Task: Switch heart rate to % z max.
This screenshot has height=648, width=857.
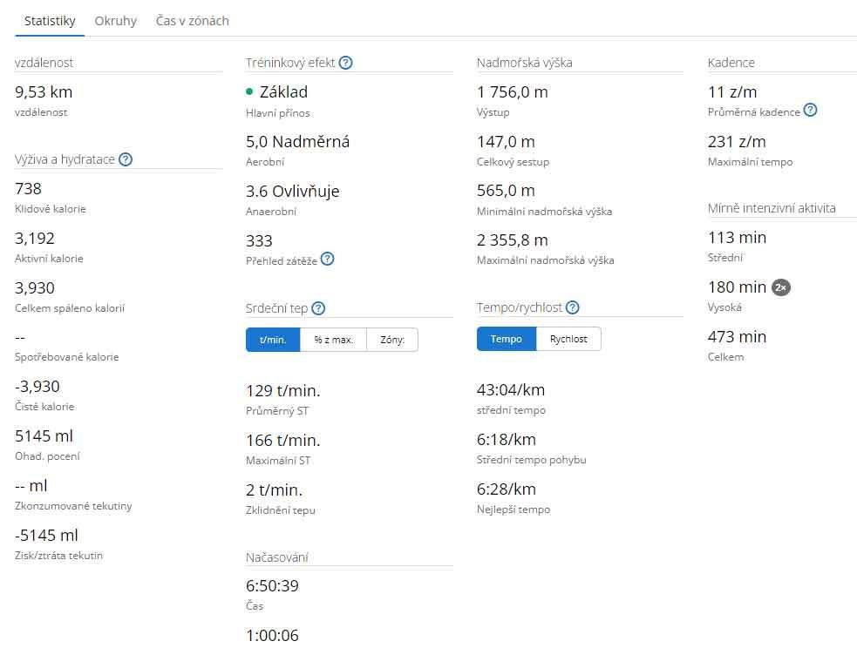Action: click(x=333, y=340)
